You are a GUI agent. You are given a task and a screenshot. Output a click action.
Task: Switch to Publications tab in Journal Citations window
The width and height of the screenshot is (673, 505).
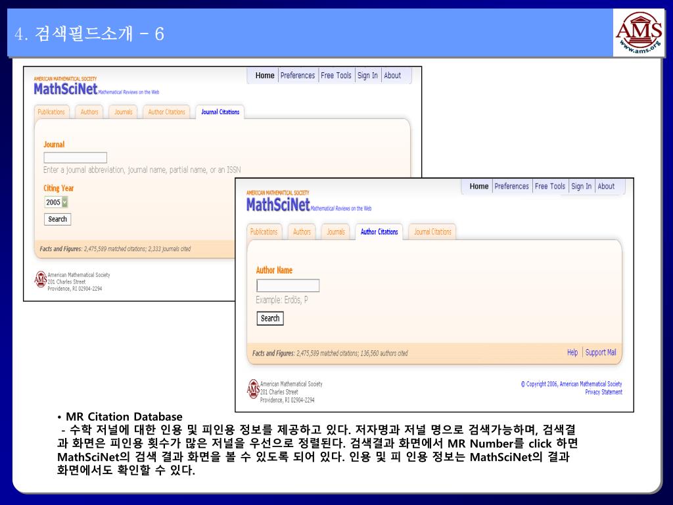[x=51, y=112]
